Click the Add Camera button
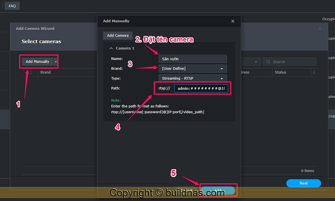 pyautogui.click(x=118, y=36)
